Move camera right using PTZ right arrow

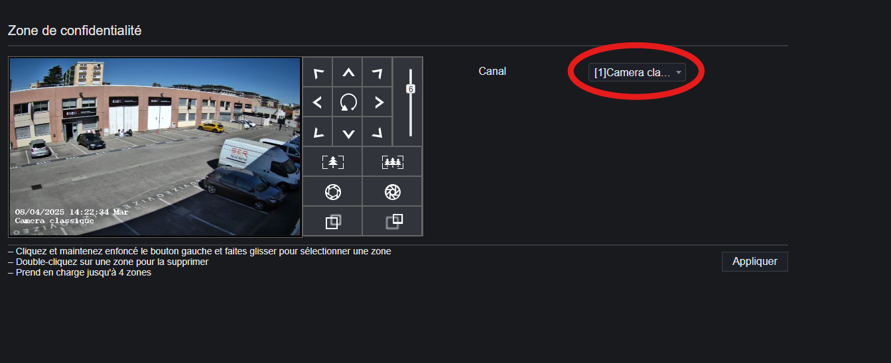[377, 102]
